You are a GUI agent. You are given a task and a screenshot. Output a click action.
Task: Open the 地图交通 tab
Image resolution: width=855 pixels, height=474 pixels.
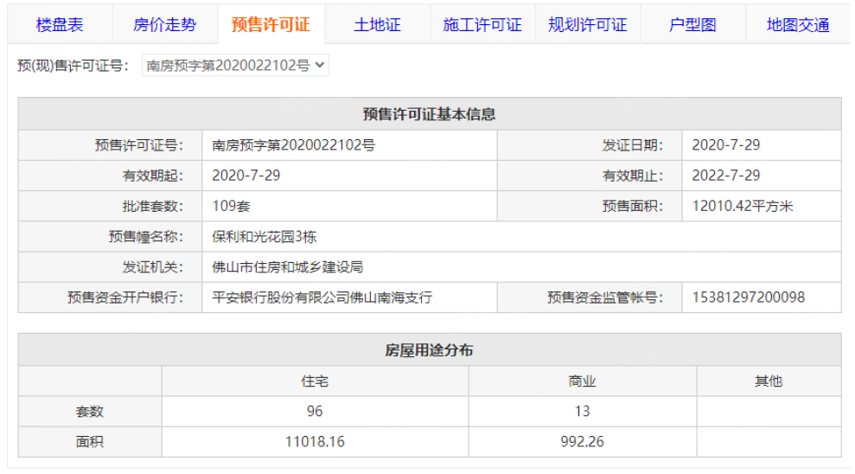coord(797,24)
